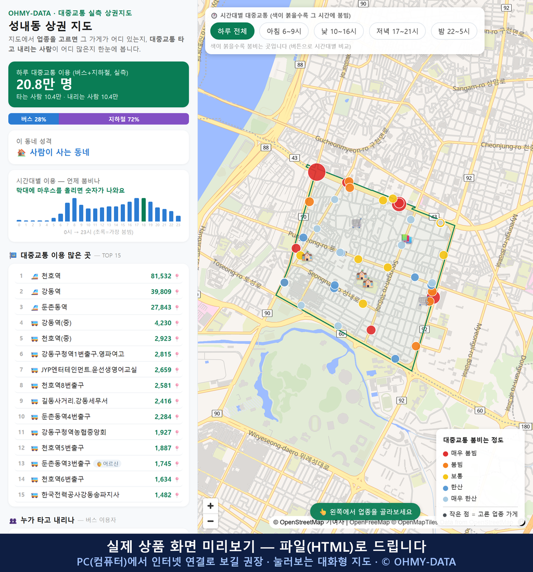The width and height of the screenshot is (533, 572).
Task: Open the OpenFreeMap attribution link
Action: click(370, 522)
